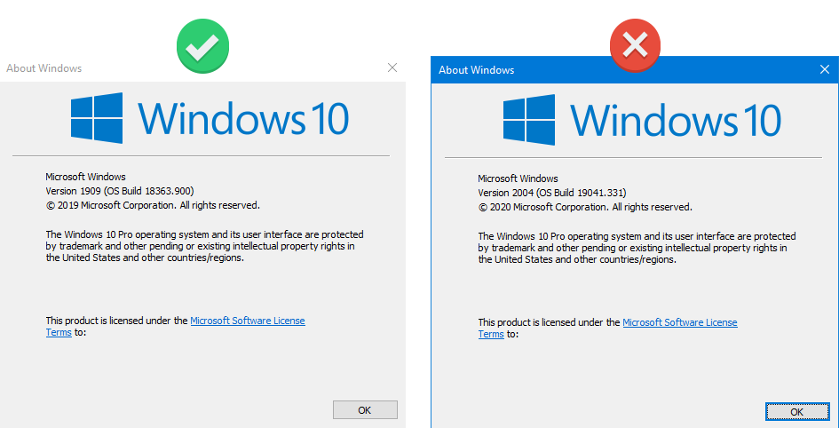Click the '© 2020 Microsoft Corporation' copyright line
The height and width of the screenshot is (428, 839).
[585, 207]
